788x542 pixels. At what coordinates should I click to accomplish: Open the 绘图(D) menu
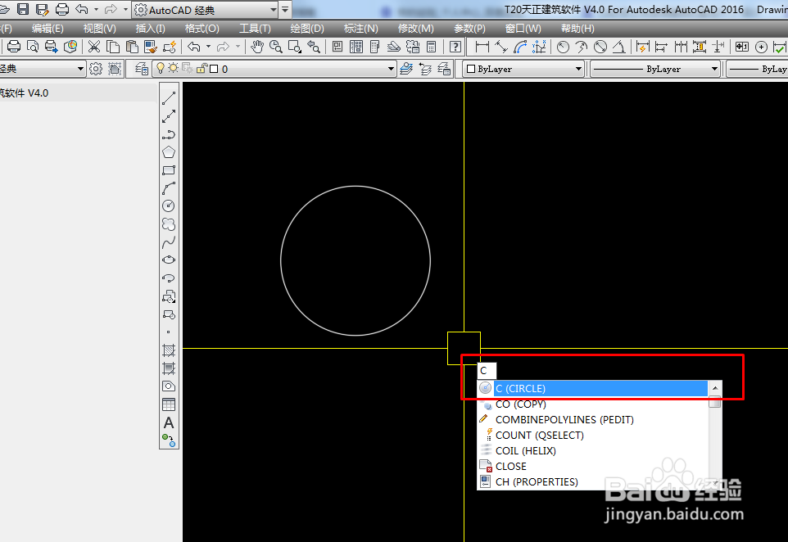[x=307, y=29]
